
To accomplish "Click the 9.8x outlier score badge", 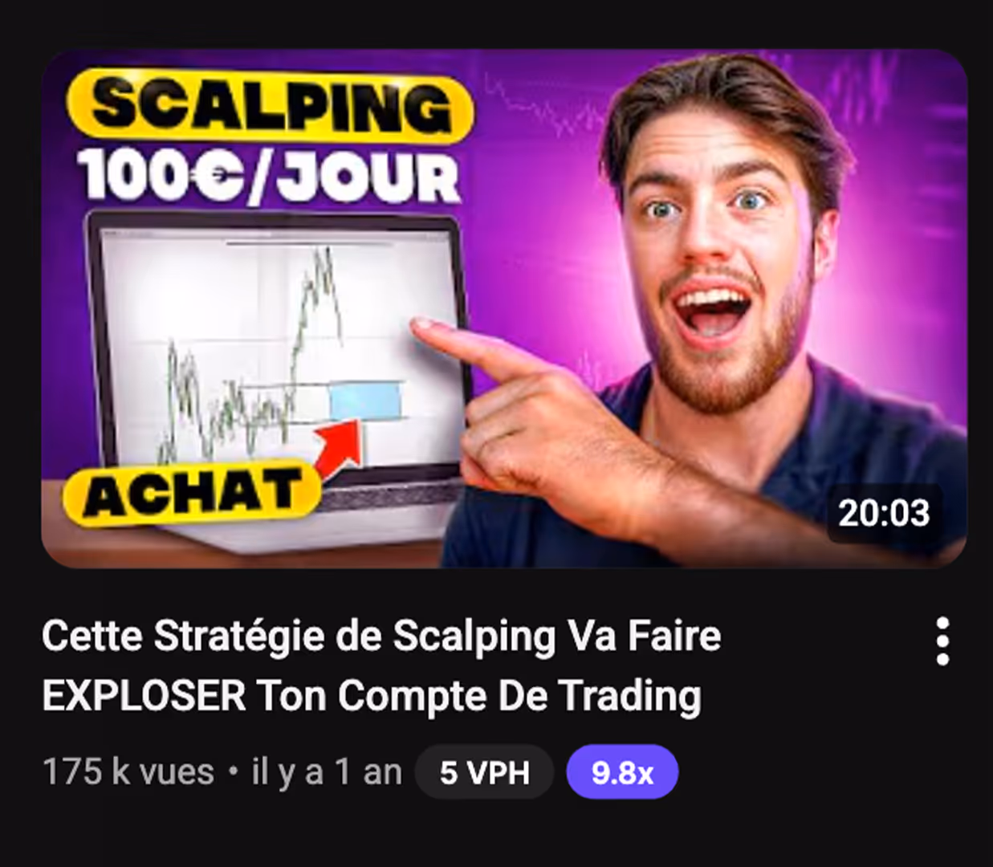I will (622, 772).
